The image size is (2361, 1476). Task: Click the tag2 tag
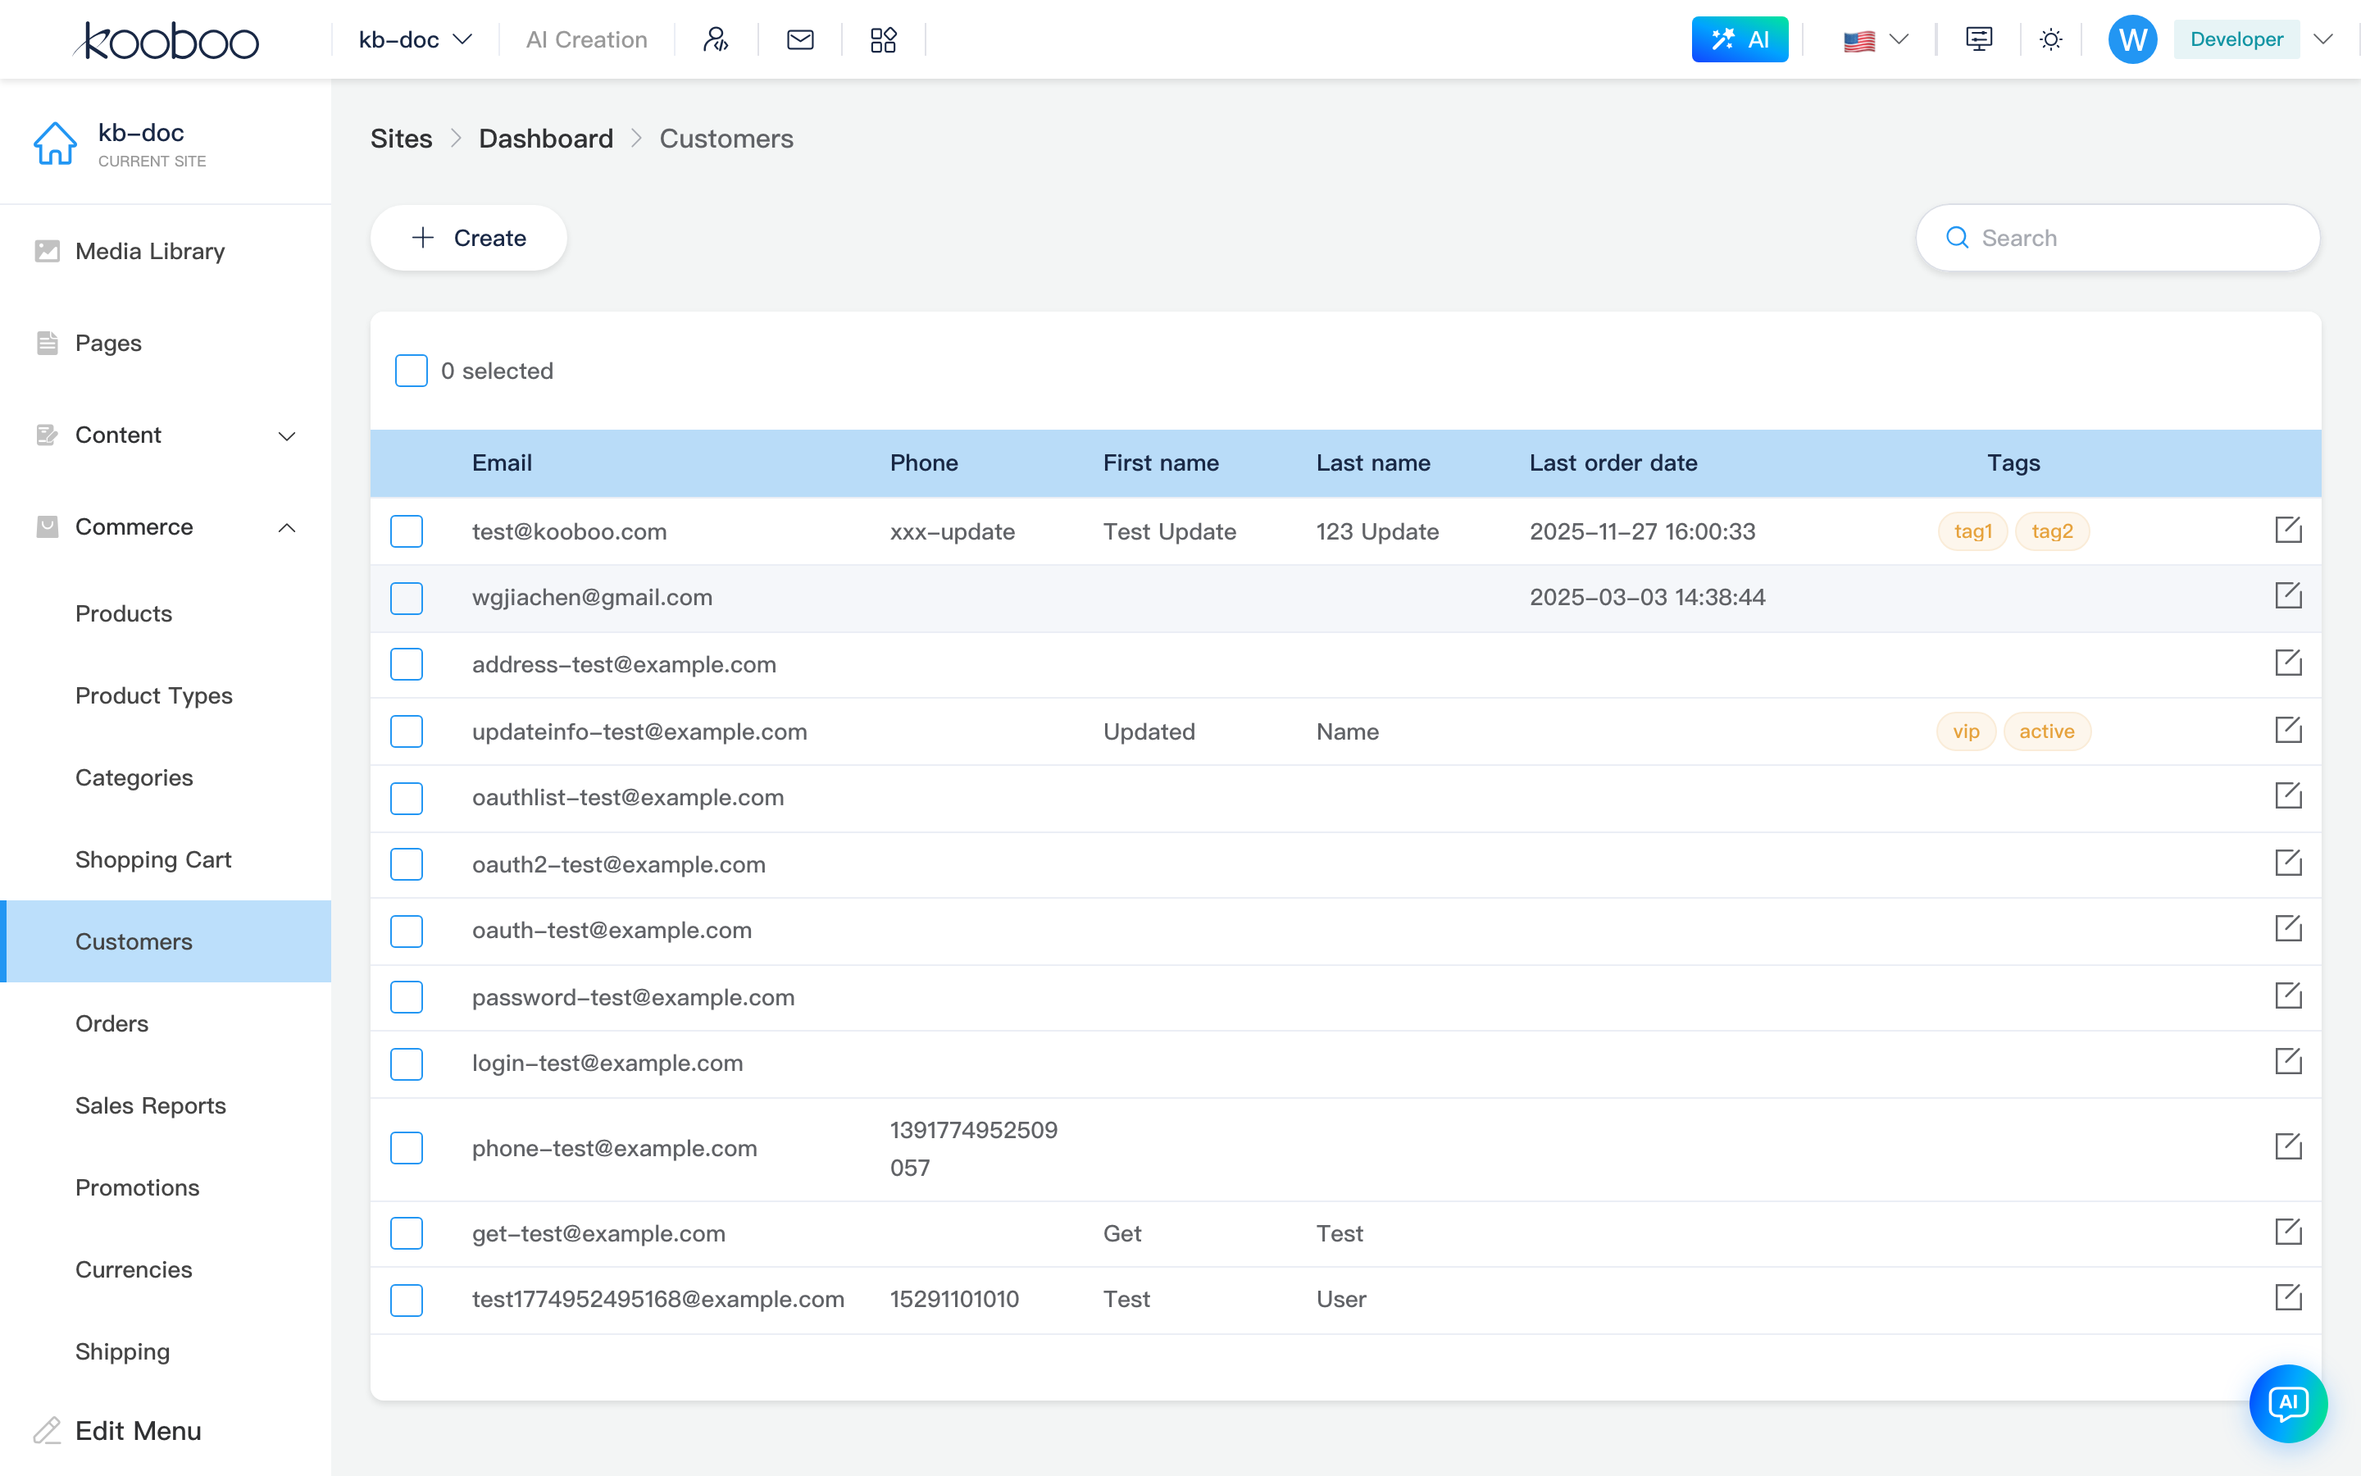point(2052,531)
